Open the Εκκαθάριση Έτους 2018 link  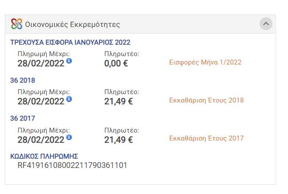[x=206, y=100]
